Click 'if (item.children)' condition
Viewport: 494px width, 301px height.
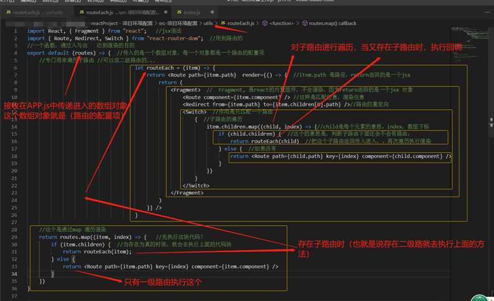pos(78,245)
